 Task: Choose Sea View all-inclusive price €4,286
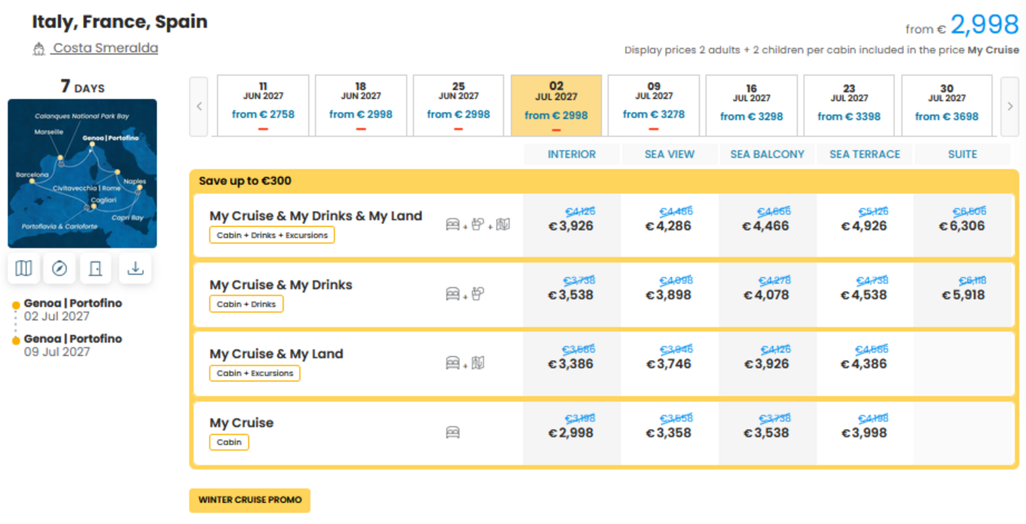(x=669, y=226)
